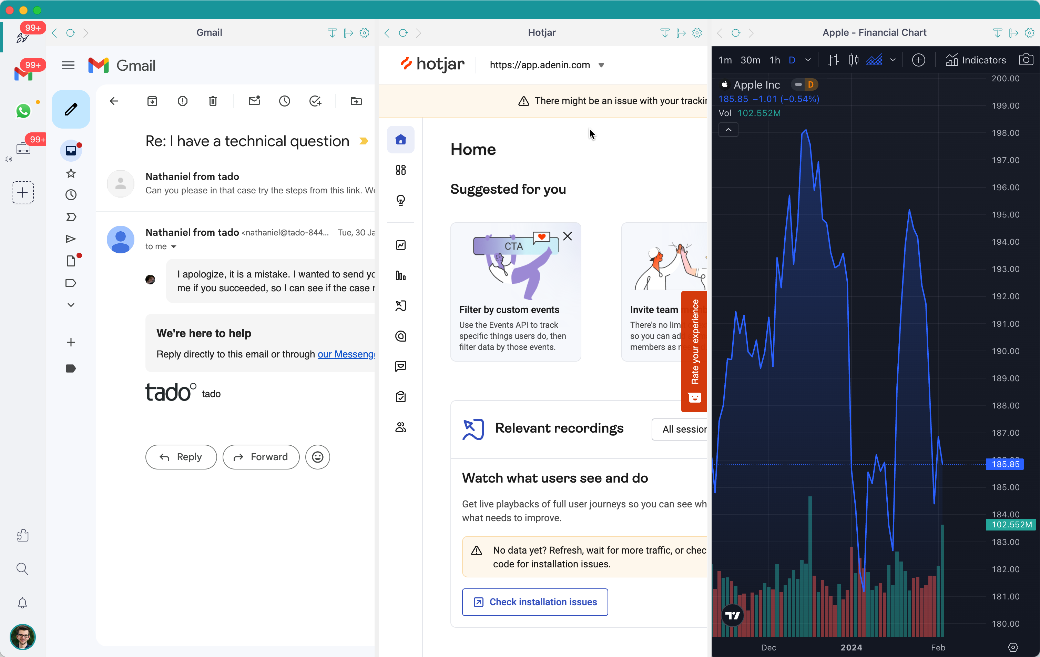Open Hotjar Dashboards icon
Image resolution: width=1040 pixels, height=657 pixels.
click(x=401, y=170)
